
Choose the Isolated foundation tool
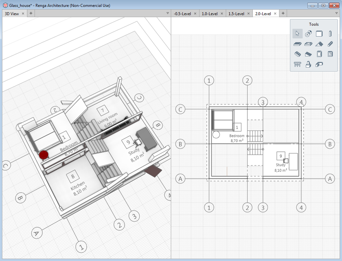coord(308,64)
